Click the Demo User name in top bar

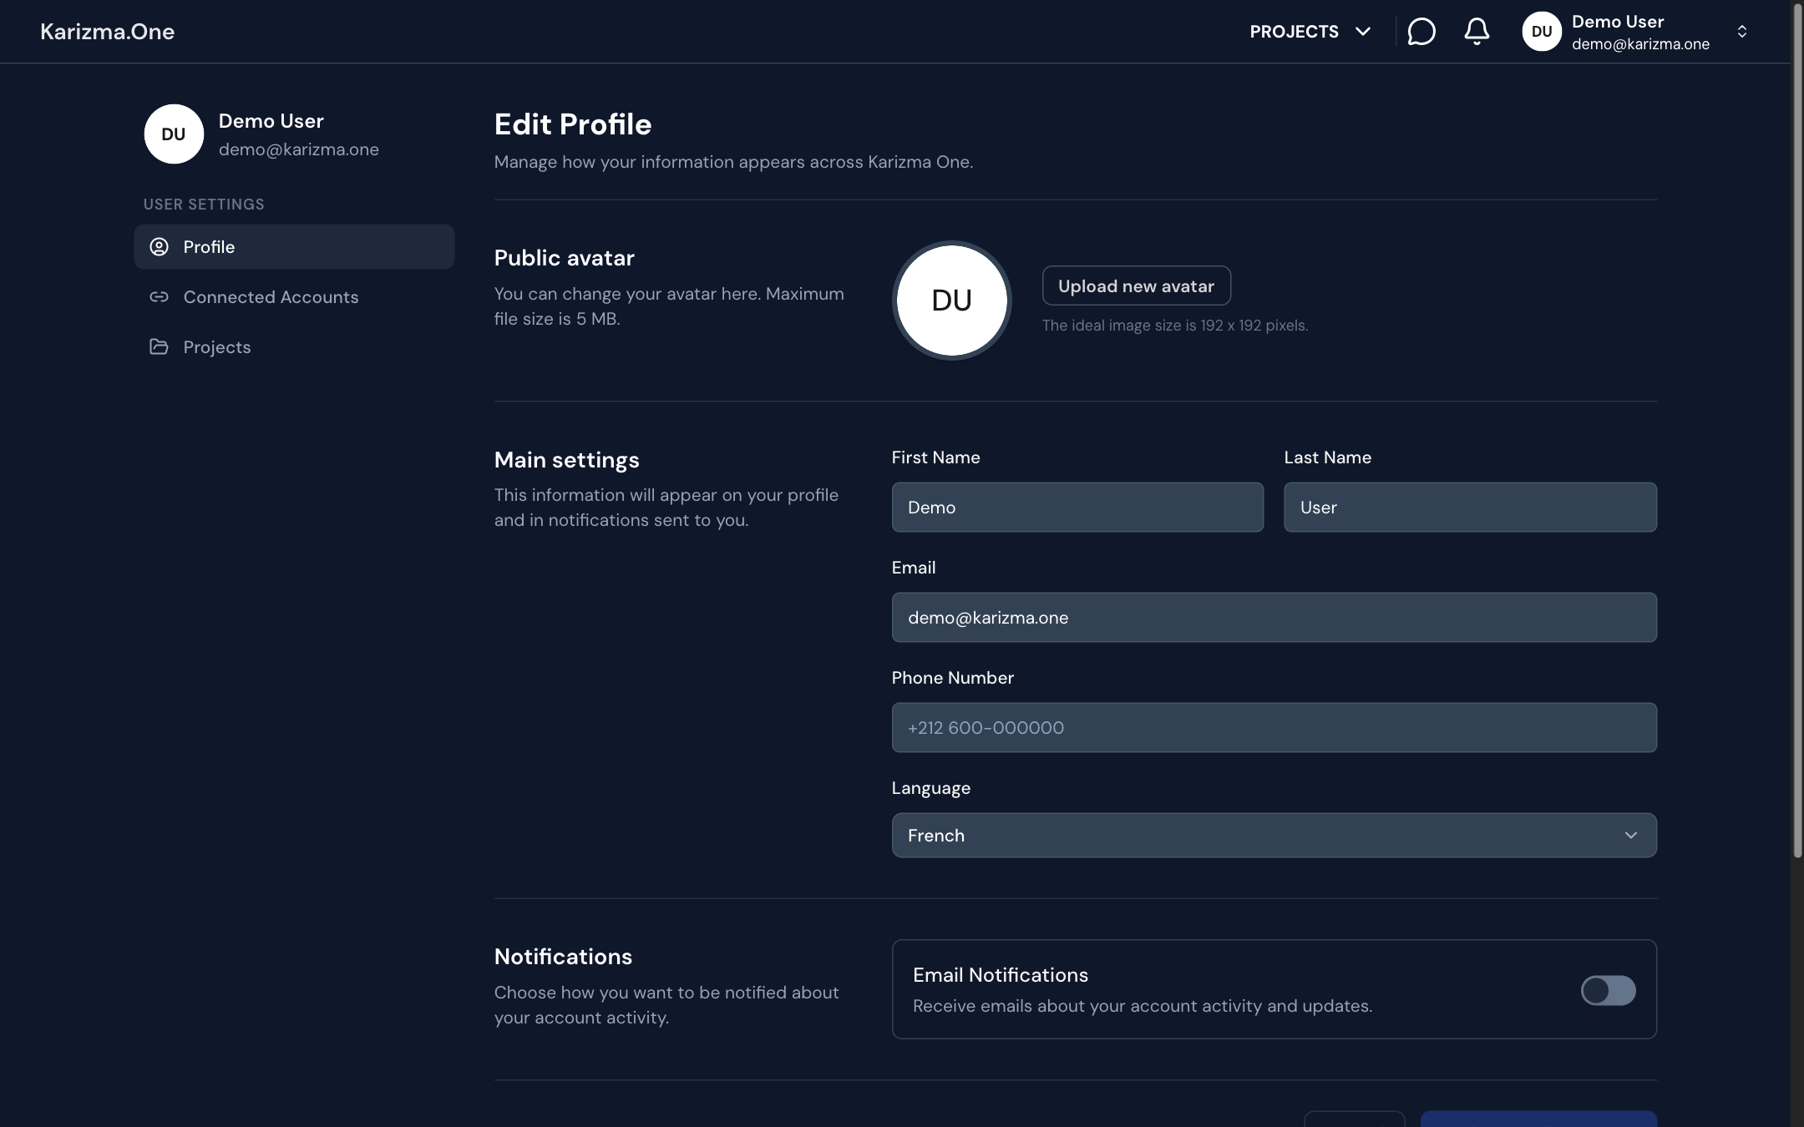(1618, 22)
